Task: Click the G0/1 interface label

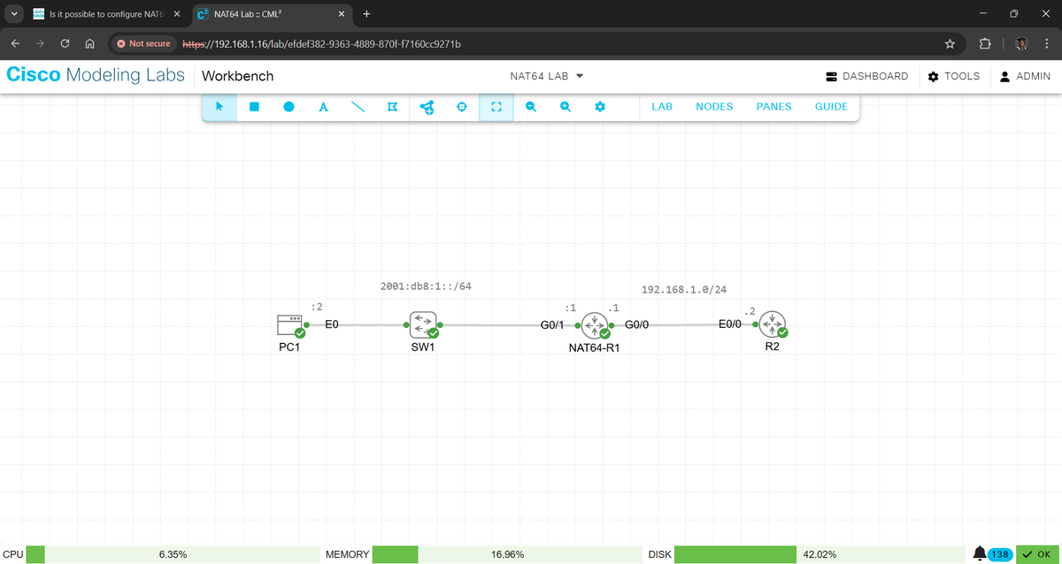Action: click(552, 325)
